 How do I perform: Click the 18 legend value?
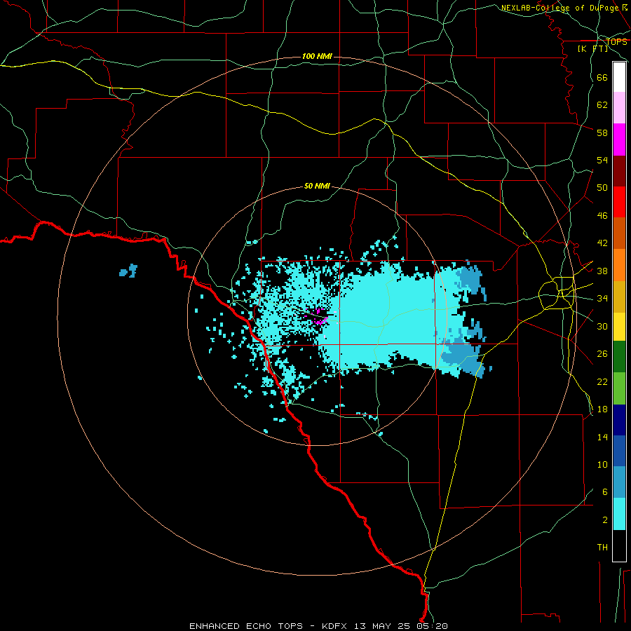(x=602, y=409)
